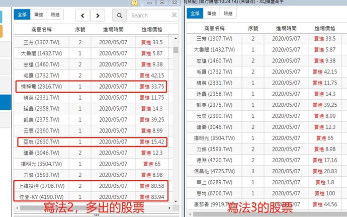Viewport: 347px width, 217px height.
Task: Click 三芳 (1307.TW) in the left window
Action: tap(41, 42)
